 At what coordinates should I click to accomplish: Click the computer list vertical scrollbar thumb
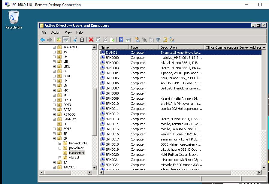264,90
